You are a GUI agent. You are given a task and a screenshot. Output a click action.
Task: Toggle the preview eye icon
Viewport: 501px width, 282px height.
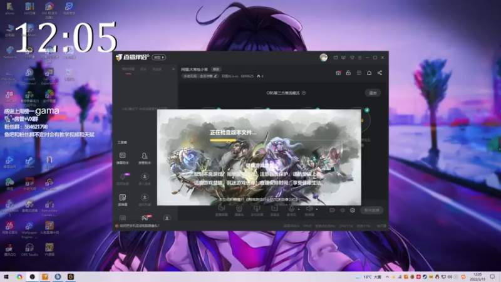(342, 210)
